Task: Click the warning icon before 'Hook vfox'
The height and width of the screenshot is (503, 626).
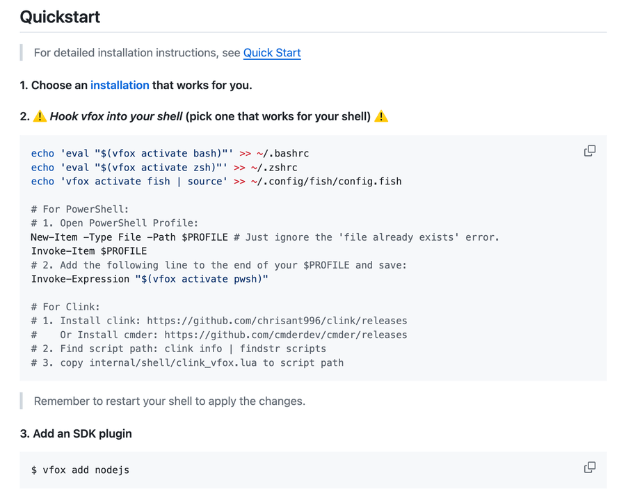Action: click(x=40, y=117)
